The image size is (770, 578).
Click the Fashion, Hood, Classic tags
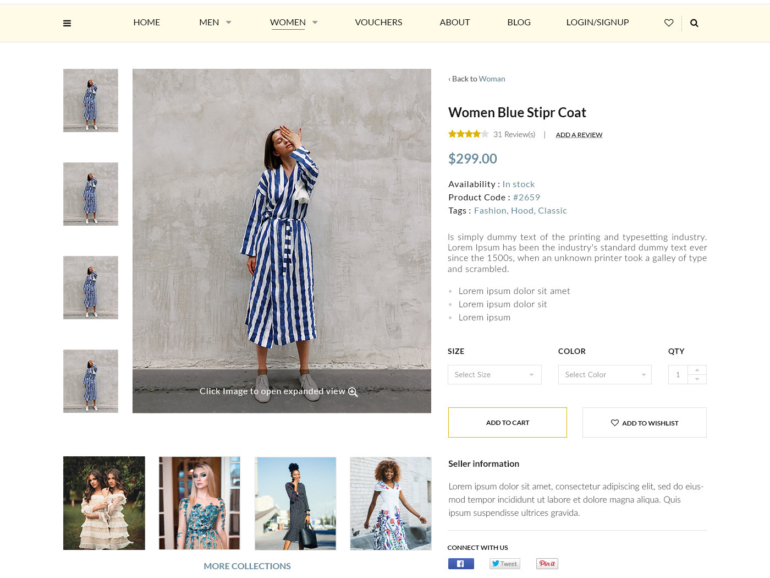520,211
